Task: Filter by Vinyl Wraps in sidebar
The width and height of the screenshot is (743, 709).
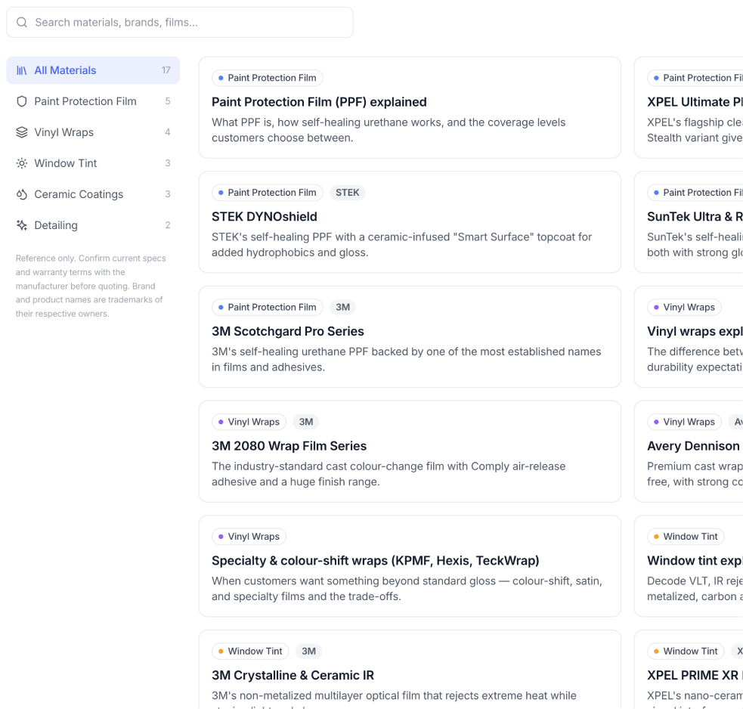Action: [93, 132]
